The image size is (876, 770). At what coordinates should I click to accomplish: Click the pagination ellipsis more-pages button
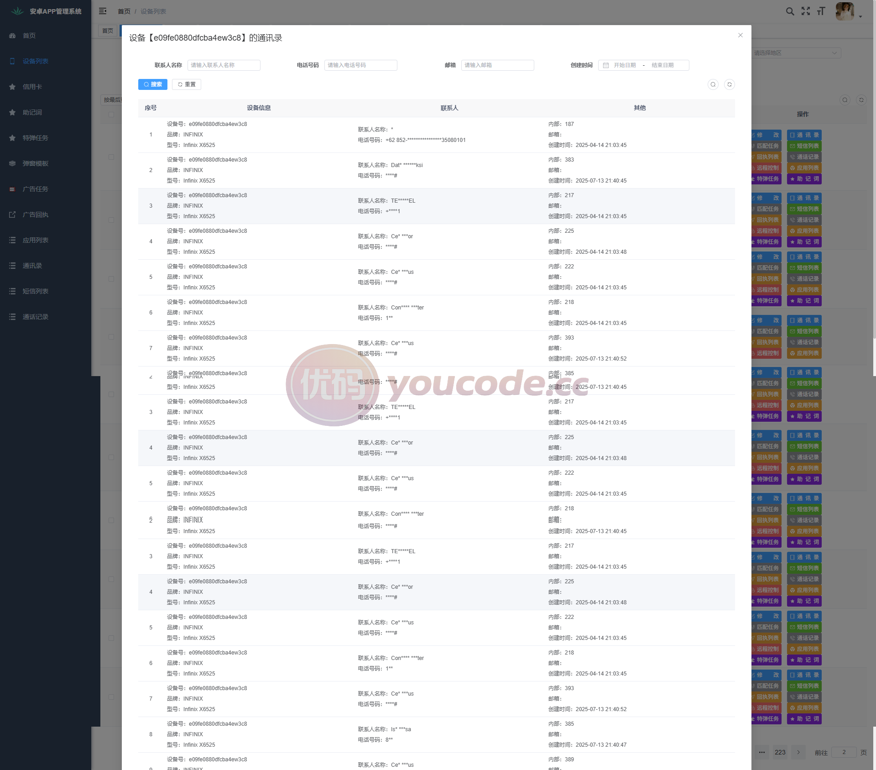pos(762,752)
